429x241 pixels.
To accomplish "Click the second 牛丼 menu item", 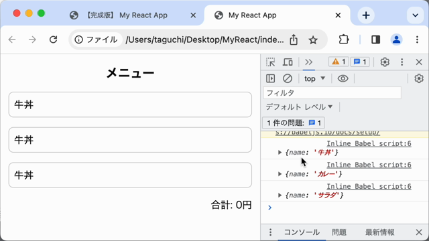I will [130, 140].
